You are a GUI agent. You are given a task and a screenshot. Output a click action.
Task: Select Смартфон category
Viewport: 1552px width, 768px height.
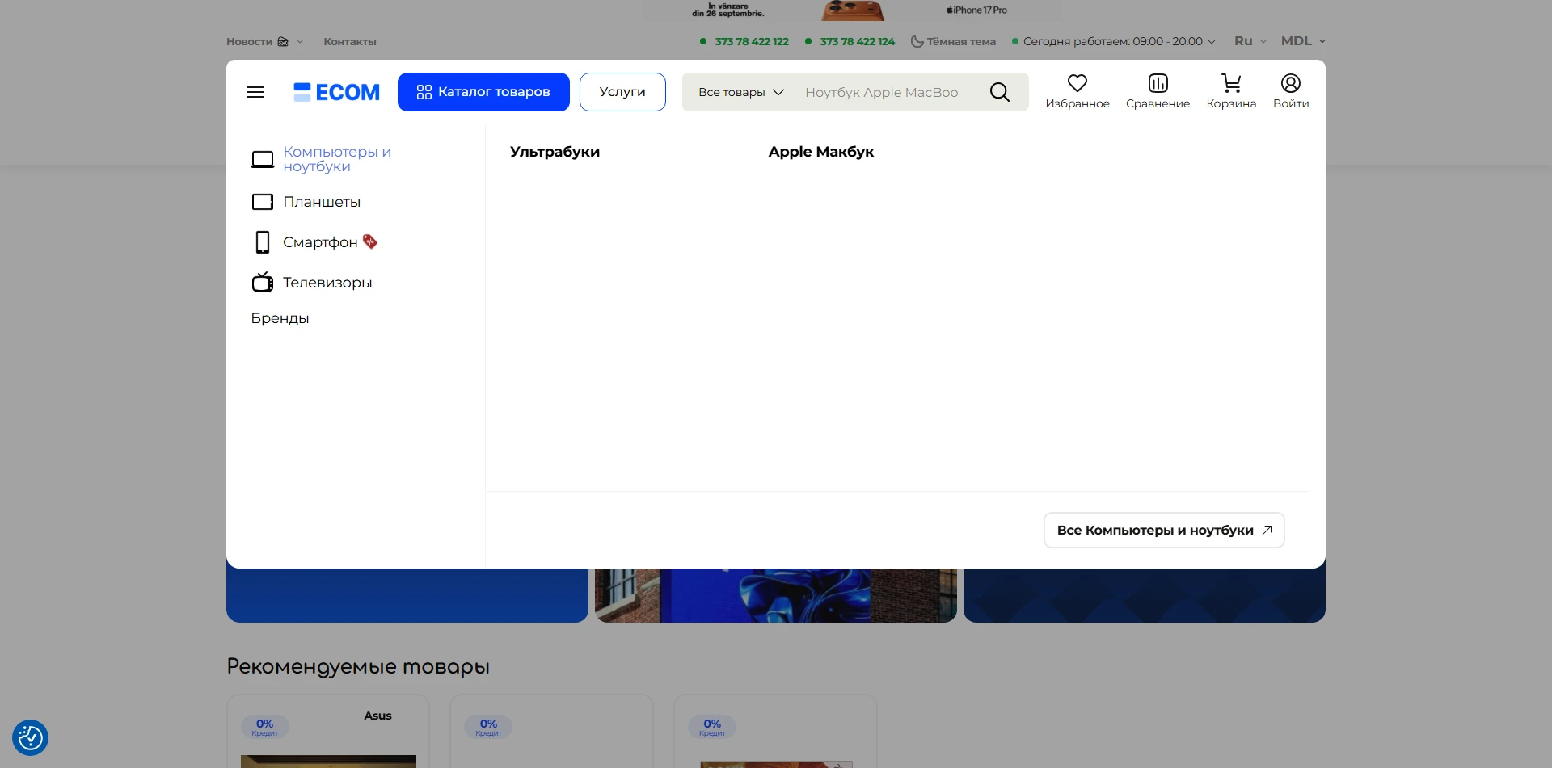(320, 242)
